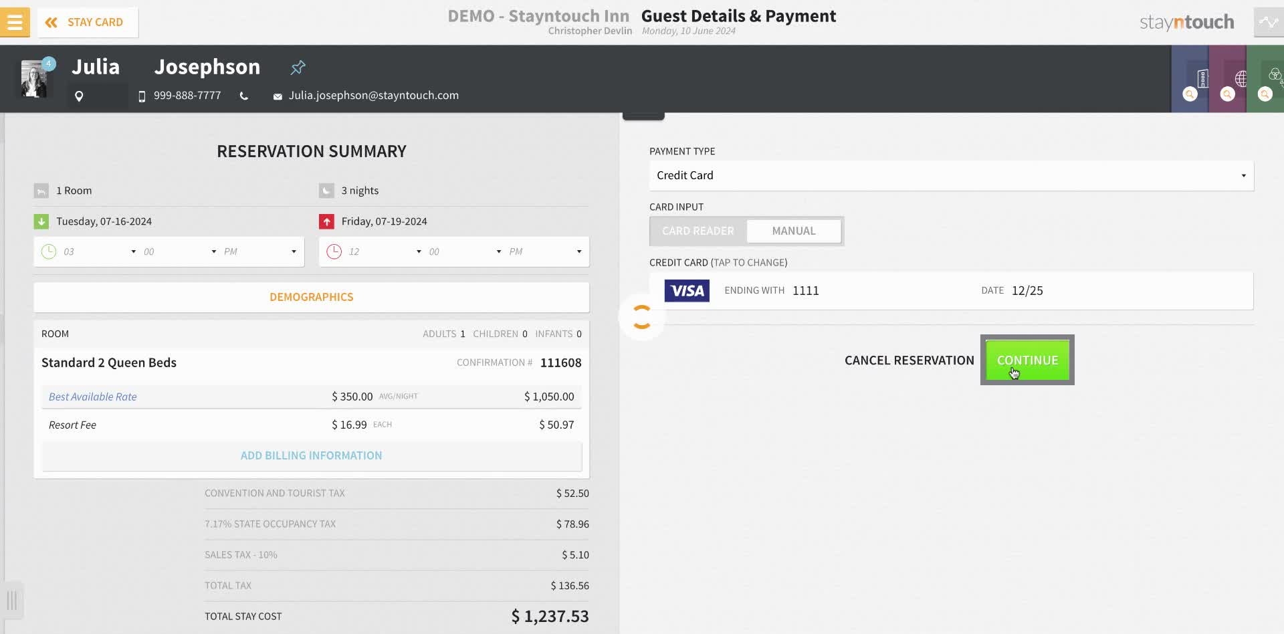The width and height of the screenshot is (1284, 634).
Task: Open the travel agent globe icon
Action: (x=1241, y=78)
